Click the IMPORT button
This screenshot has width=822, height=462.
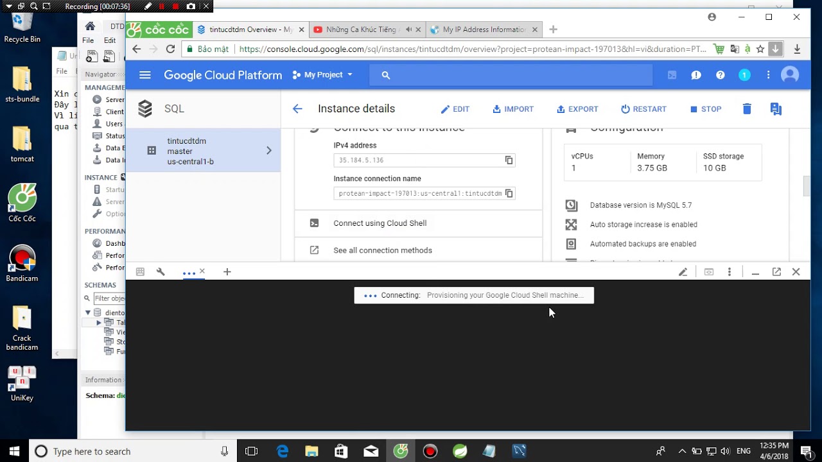(512, 109)
